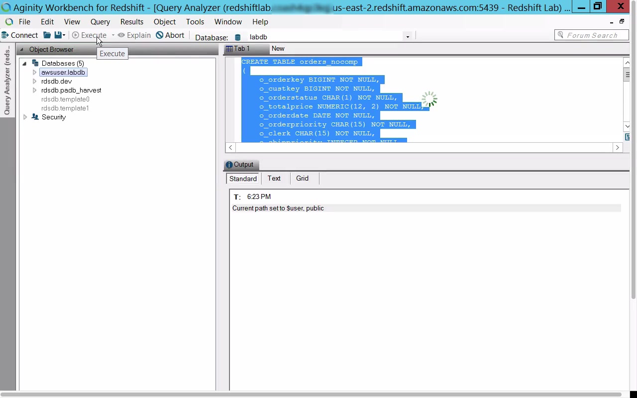Image resolution: width=637 pixels, height=398 pixels.
Task: Open the Object menu
Action: pos(165,22)
